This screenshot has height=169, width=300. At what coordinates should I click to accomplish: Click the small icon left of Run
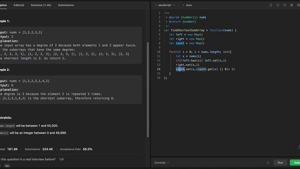pos(268,163)
